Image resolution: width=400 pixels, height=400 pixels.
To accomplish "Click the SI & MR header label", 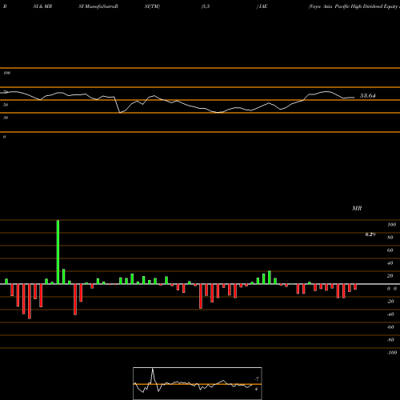I will [x=42, y=6].
